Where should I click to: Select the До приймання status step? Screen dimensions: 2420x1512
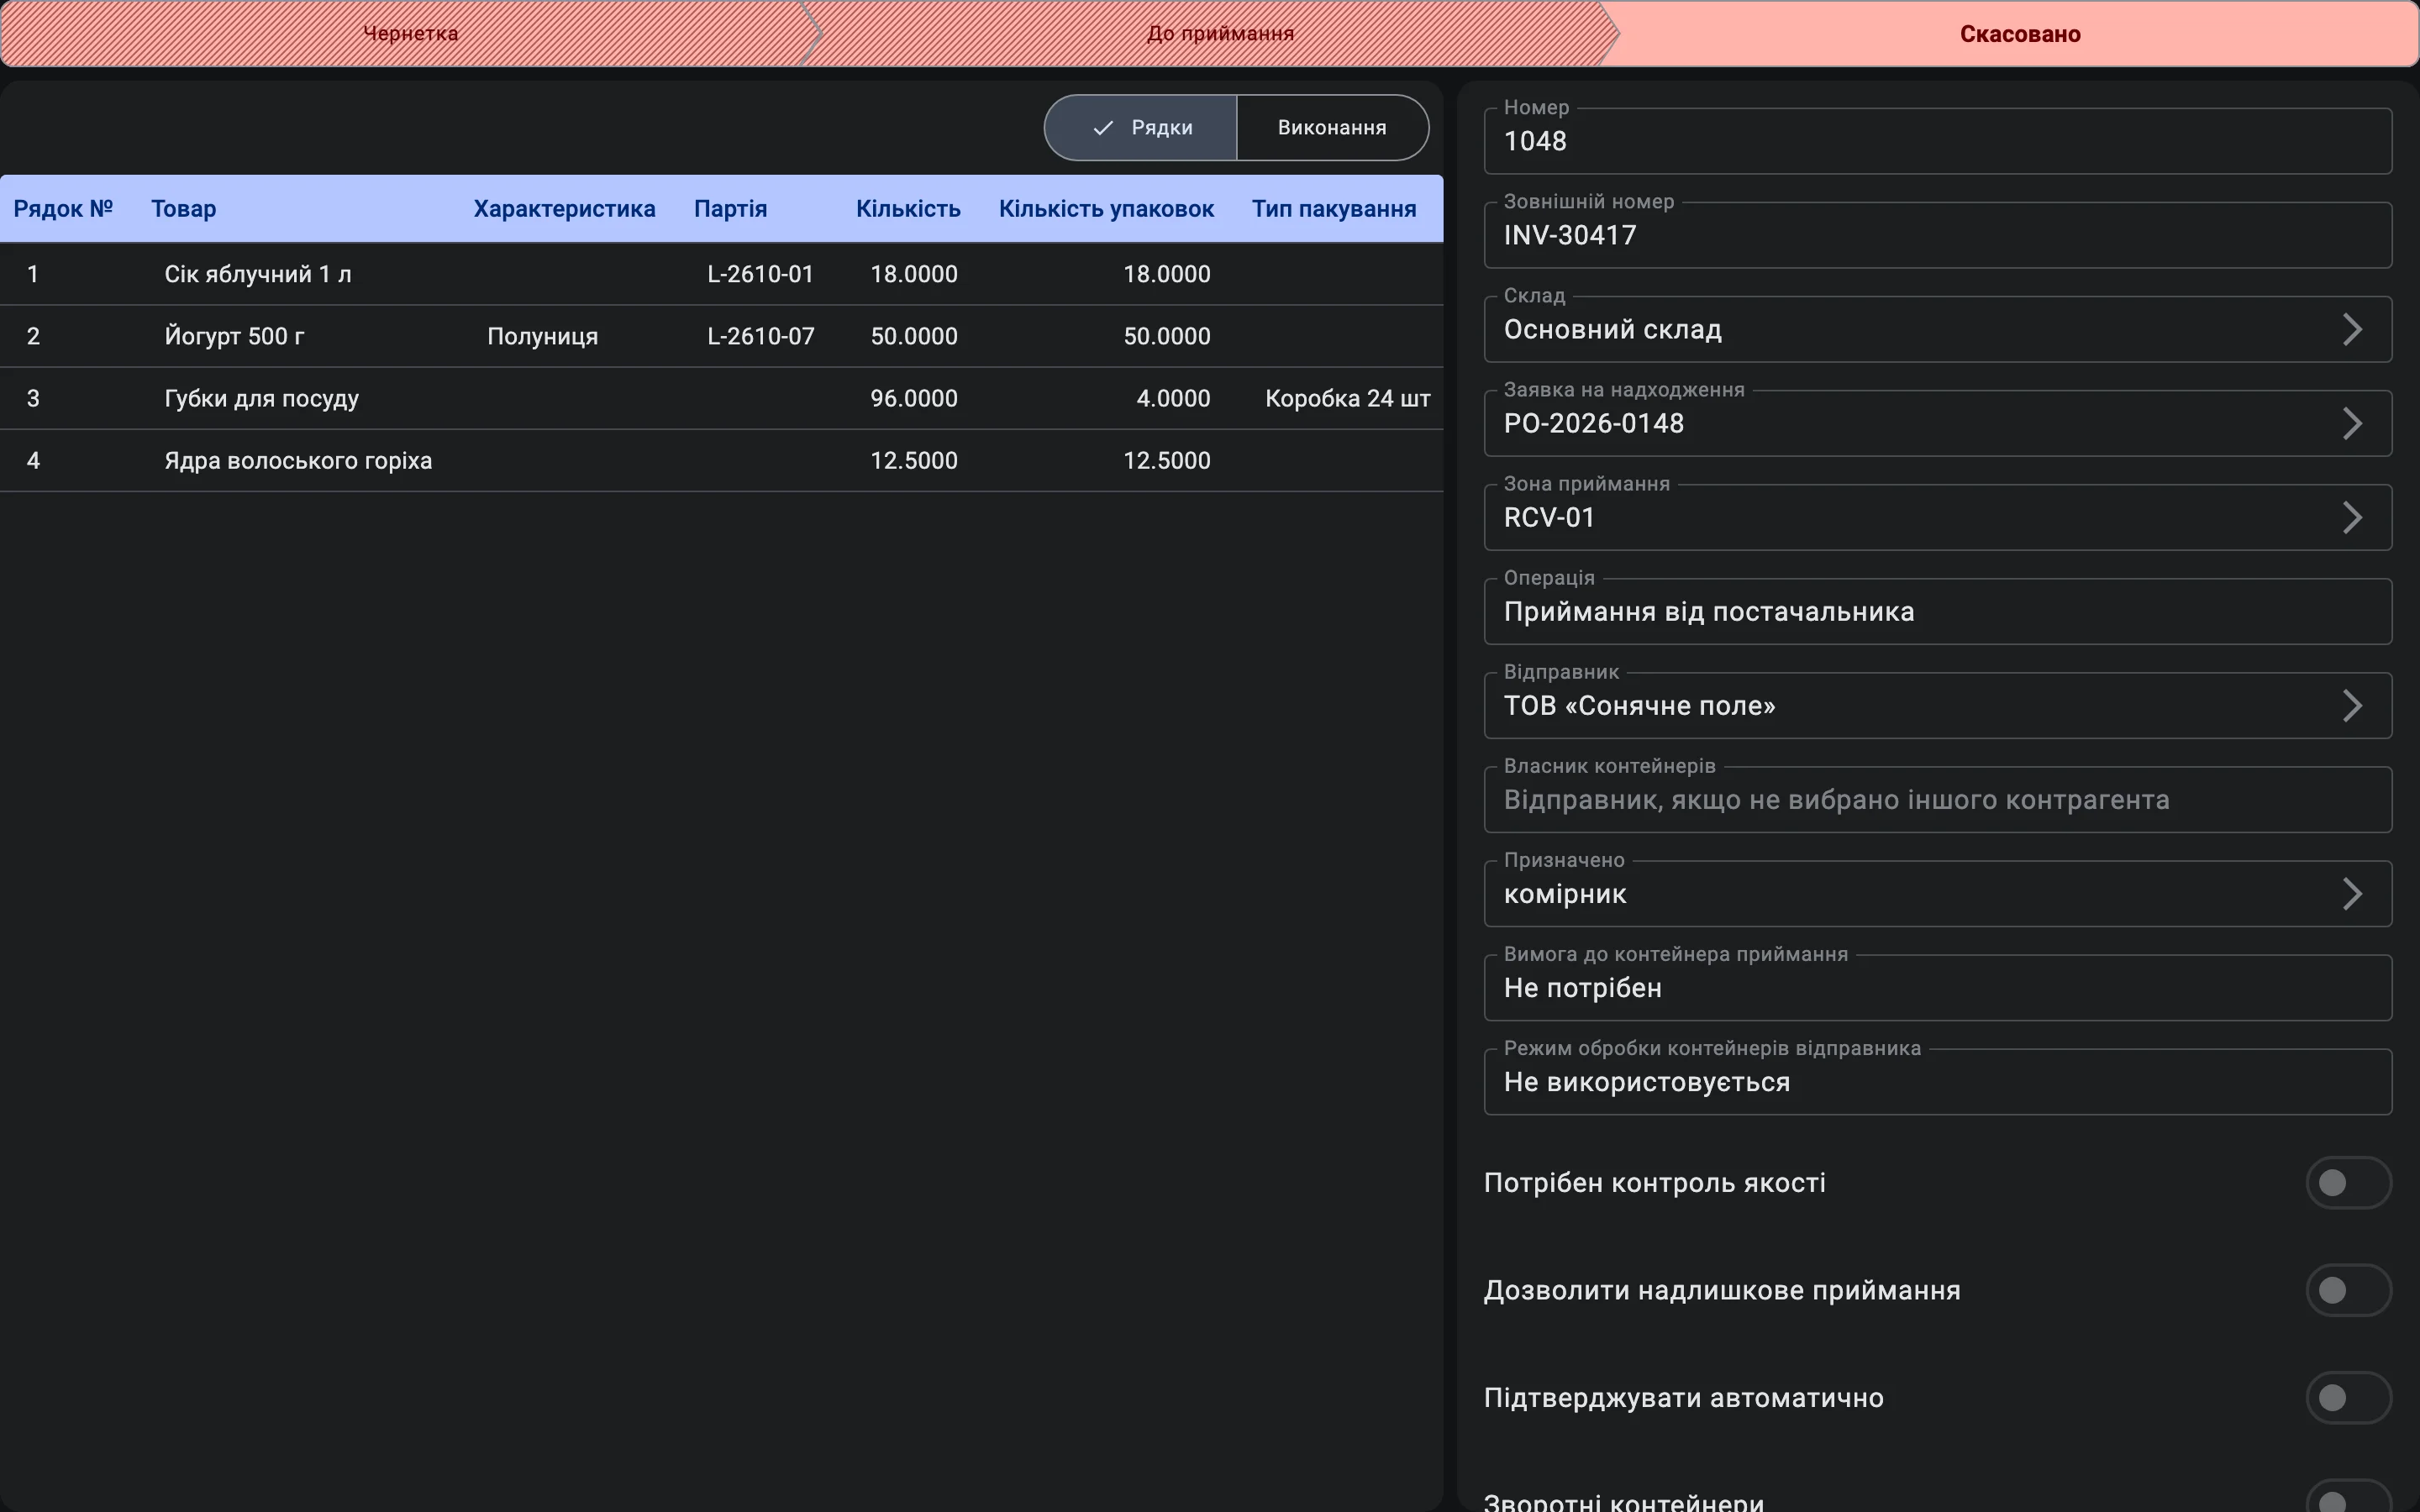1220,33
